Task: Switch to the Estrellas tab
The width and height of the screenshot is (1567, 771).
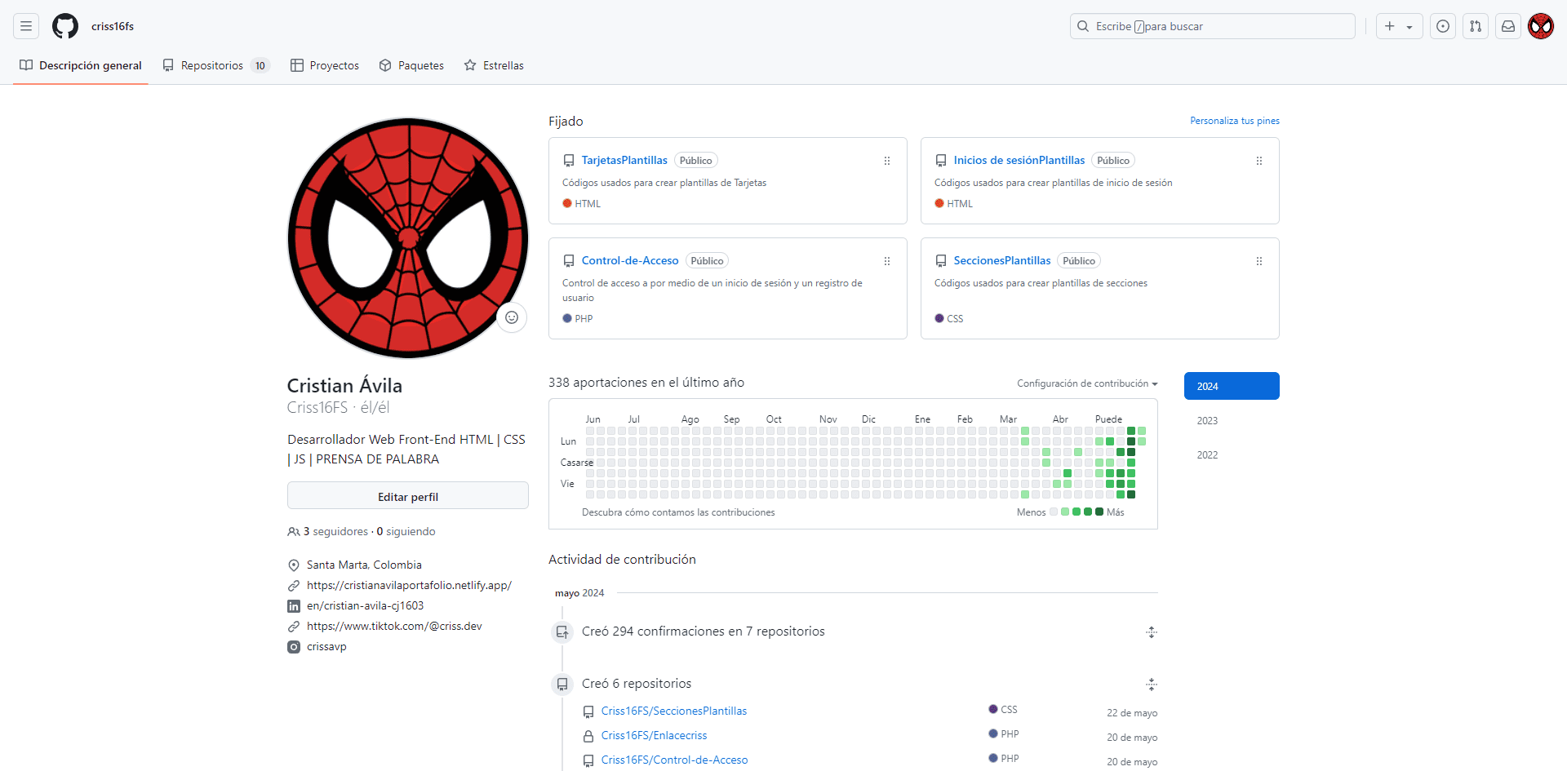Action: tap(494, 65)
